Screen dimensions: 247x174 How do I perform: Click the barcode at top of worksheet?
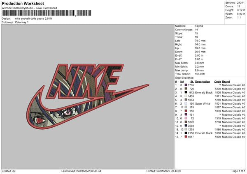(47, 13)
